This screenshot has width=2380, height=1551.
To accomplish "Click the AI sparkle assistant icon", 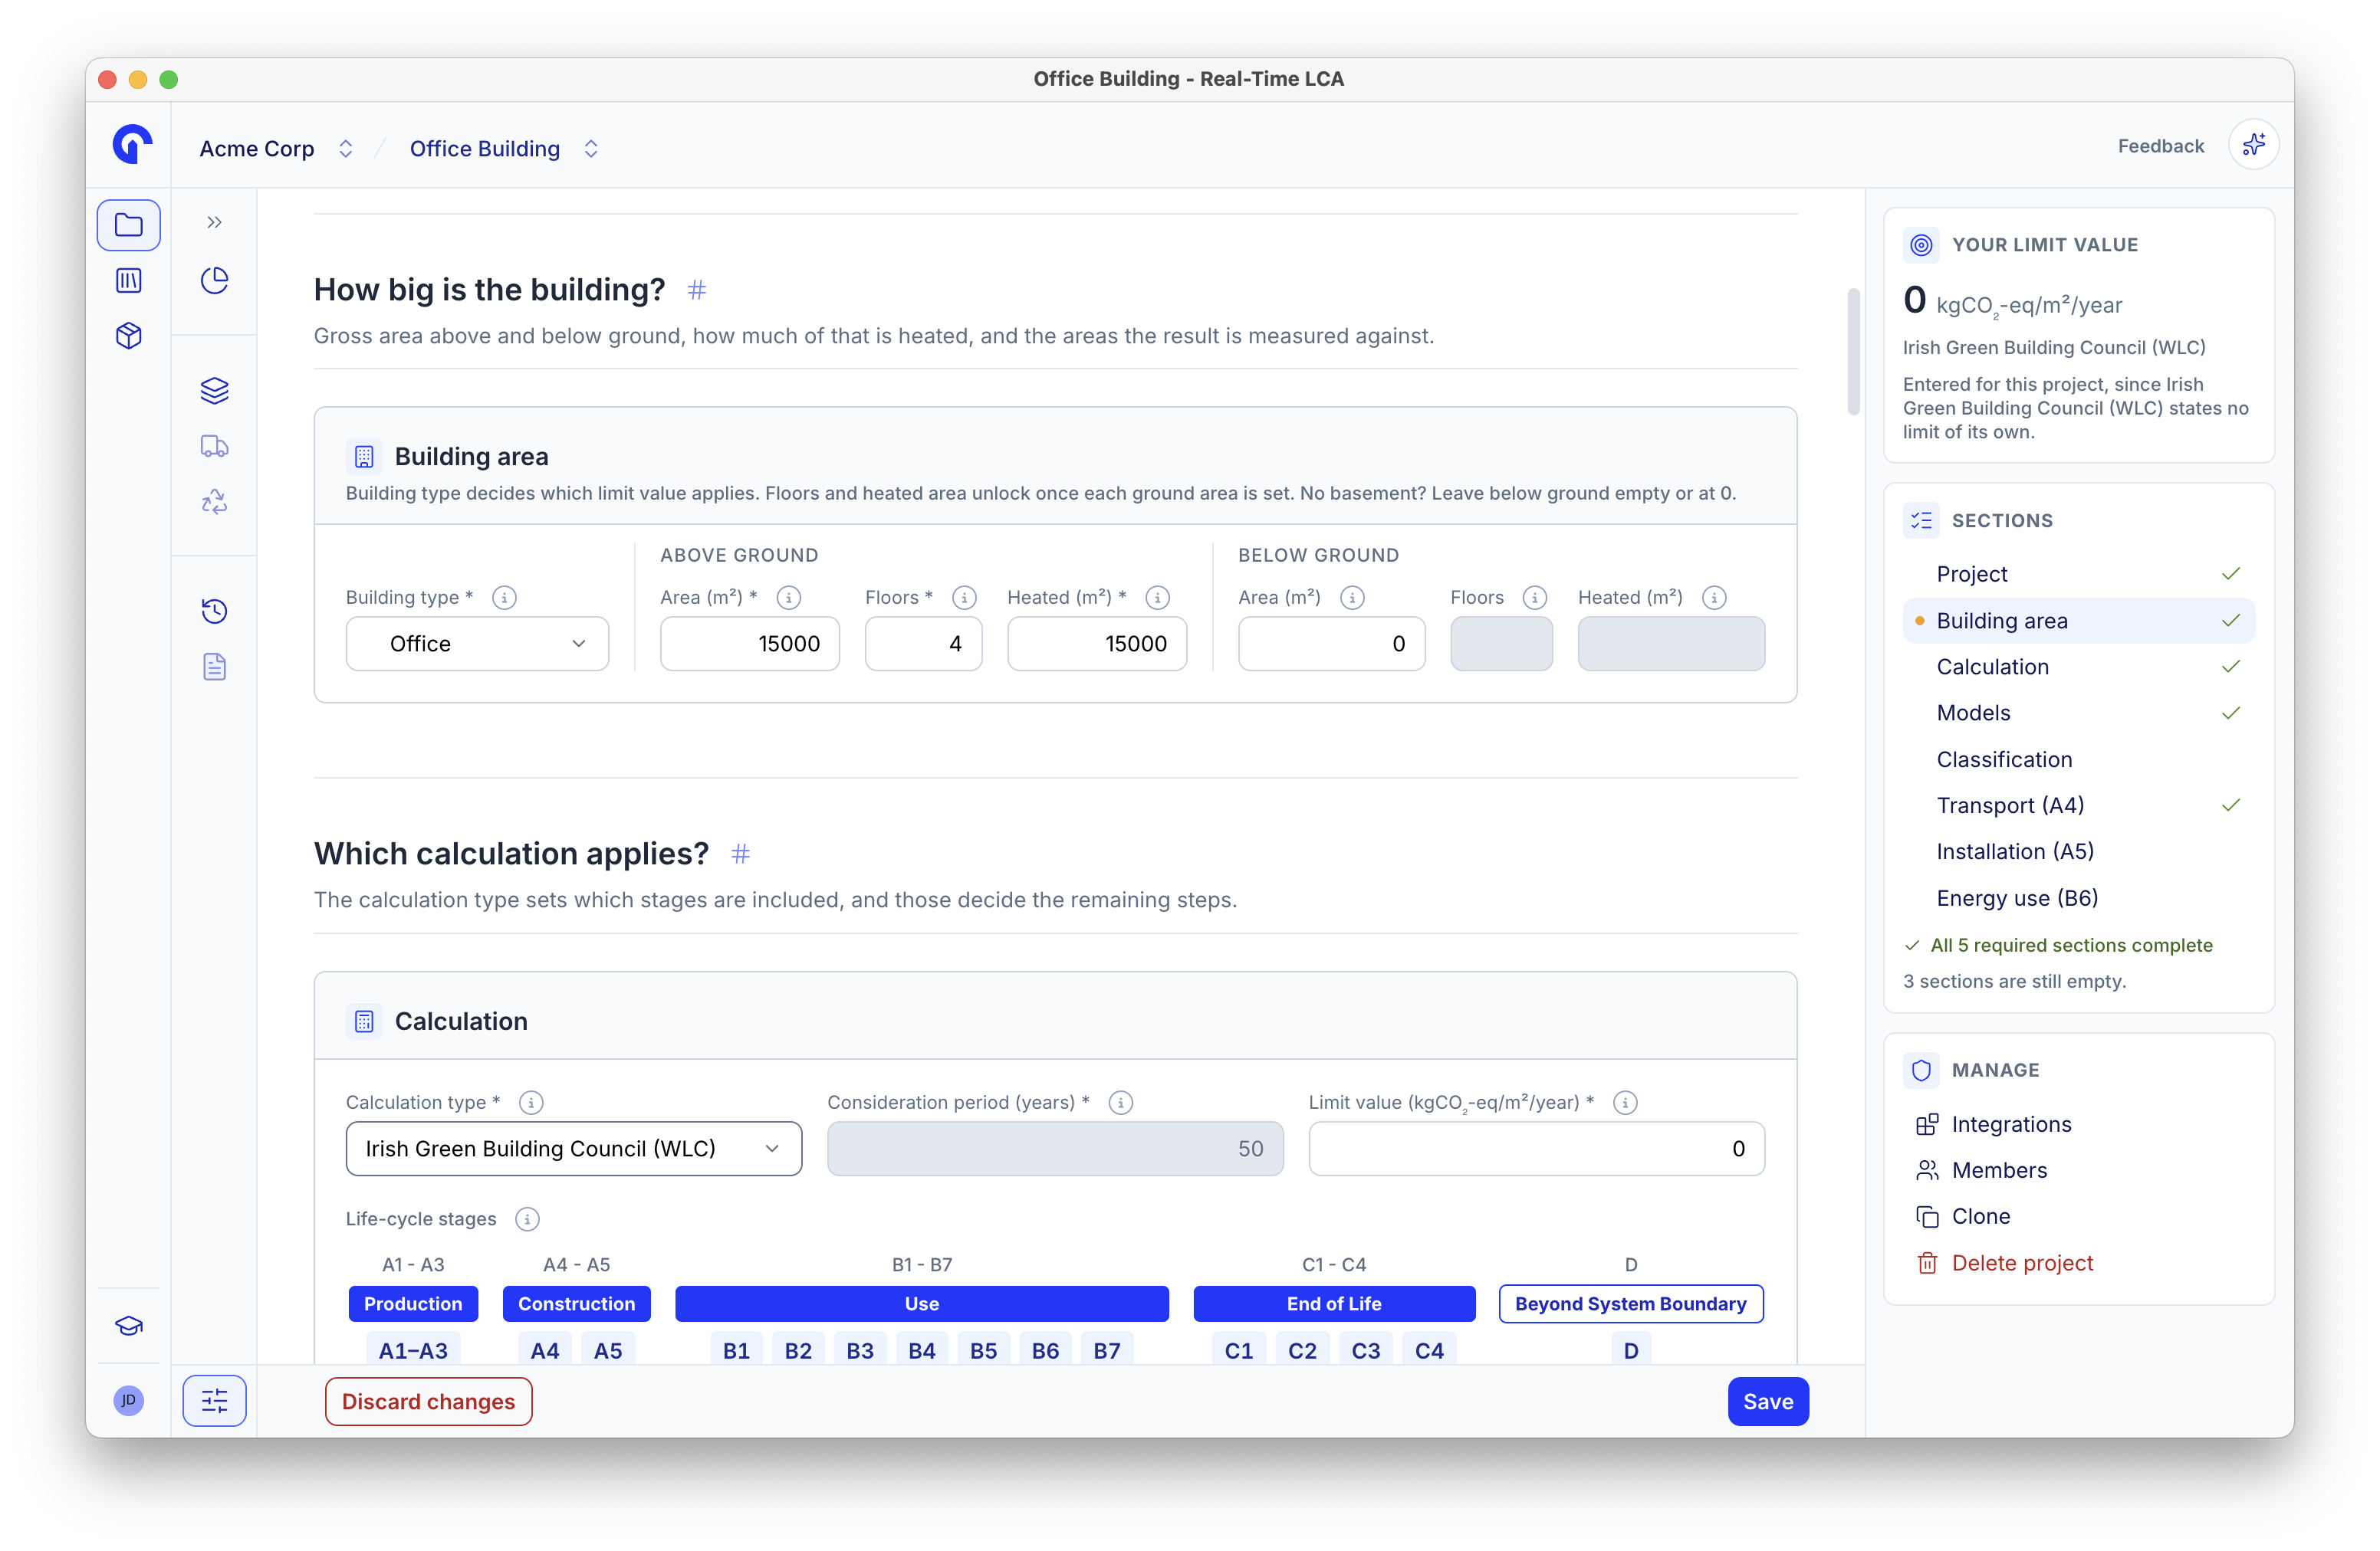I will pyautogui.click(x=2253, y=146).
